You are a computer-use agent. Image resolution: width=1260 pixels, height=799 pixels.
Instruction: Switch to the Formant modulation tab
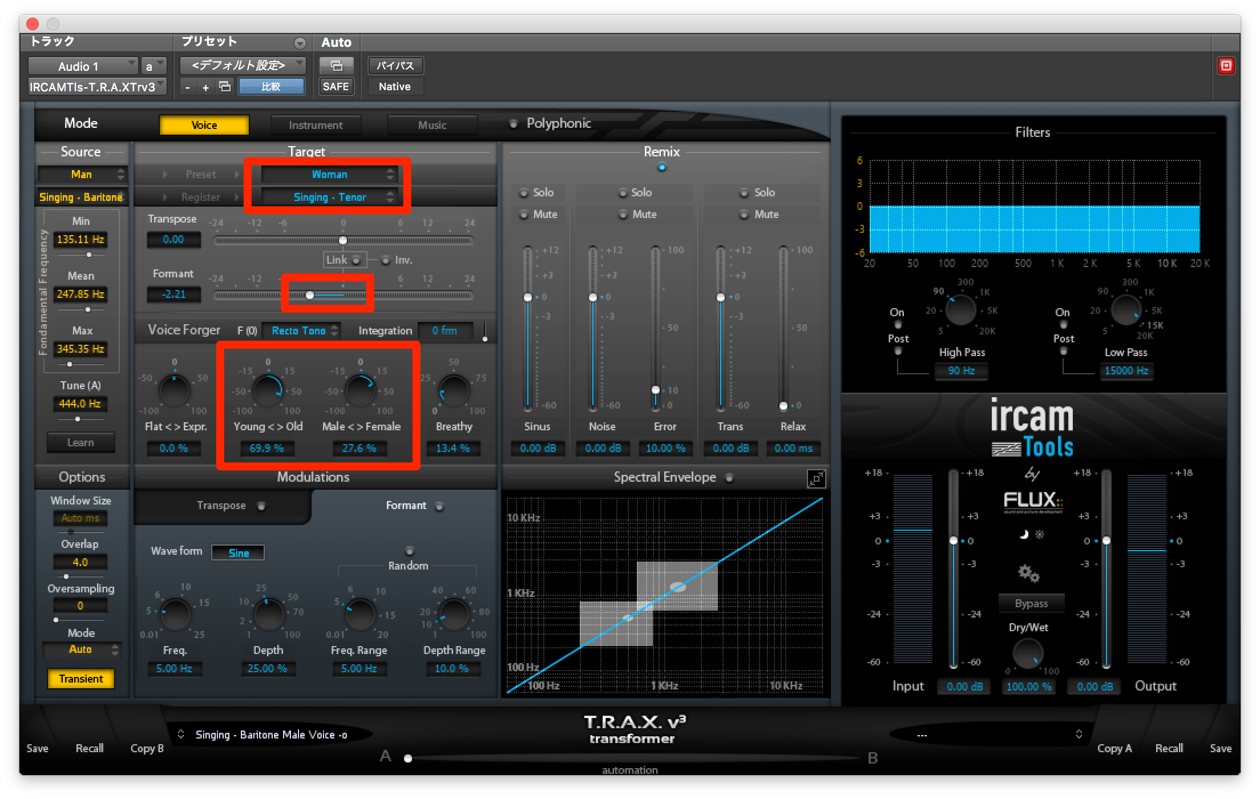point(406,506)
